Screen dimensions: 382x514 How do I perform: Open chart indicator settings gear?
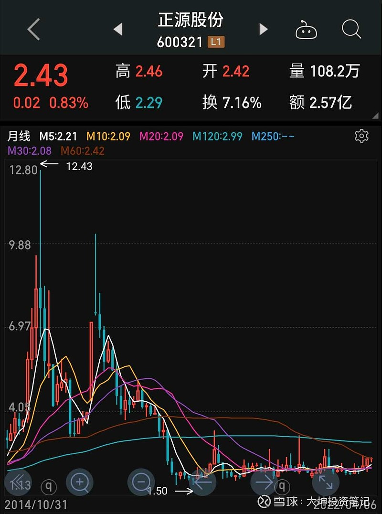point(361,136)
